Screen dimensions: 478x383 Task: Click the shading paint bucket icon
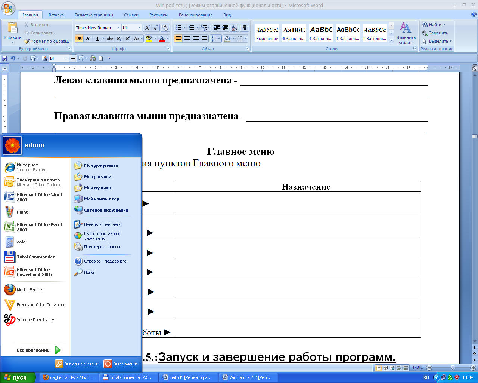227,39
